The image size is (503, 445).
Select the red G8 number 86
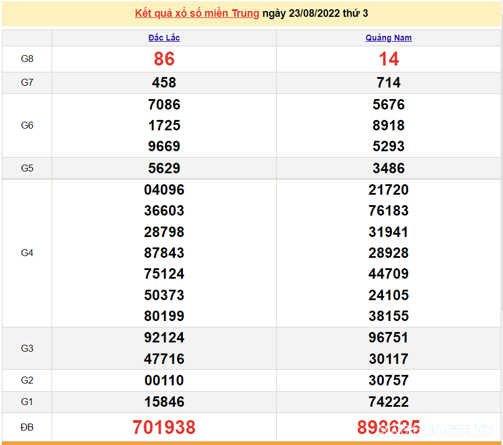[x=164, y=59]
